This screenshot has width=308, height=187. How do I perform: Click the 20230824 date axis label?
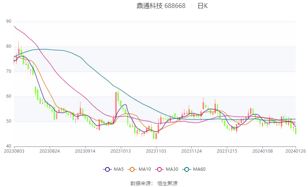click(x=50, y=151)
